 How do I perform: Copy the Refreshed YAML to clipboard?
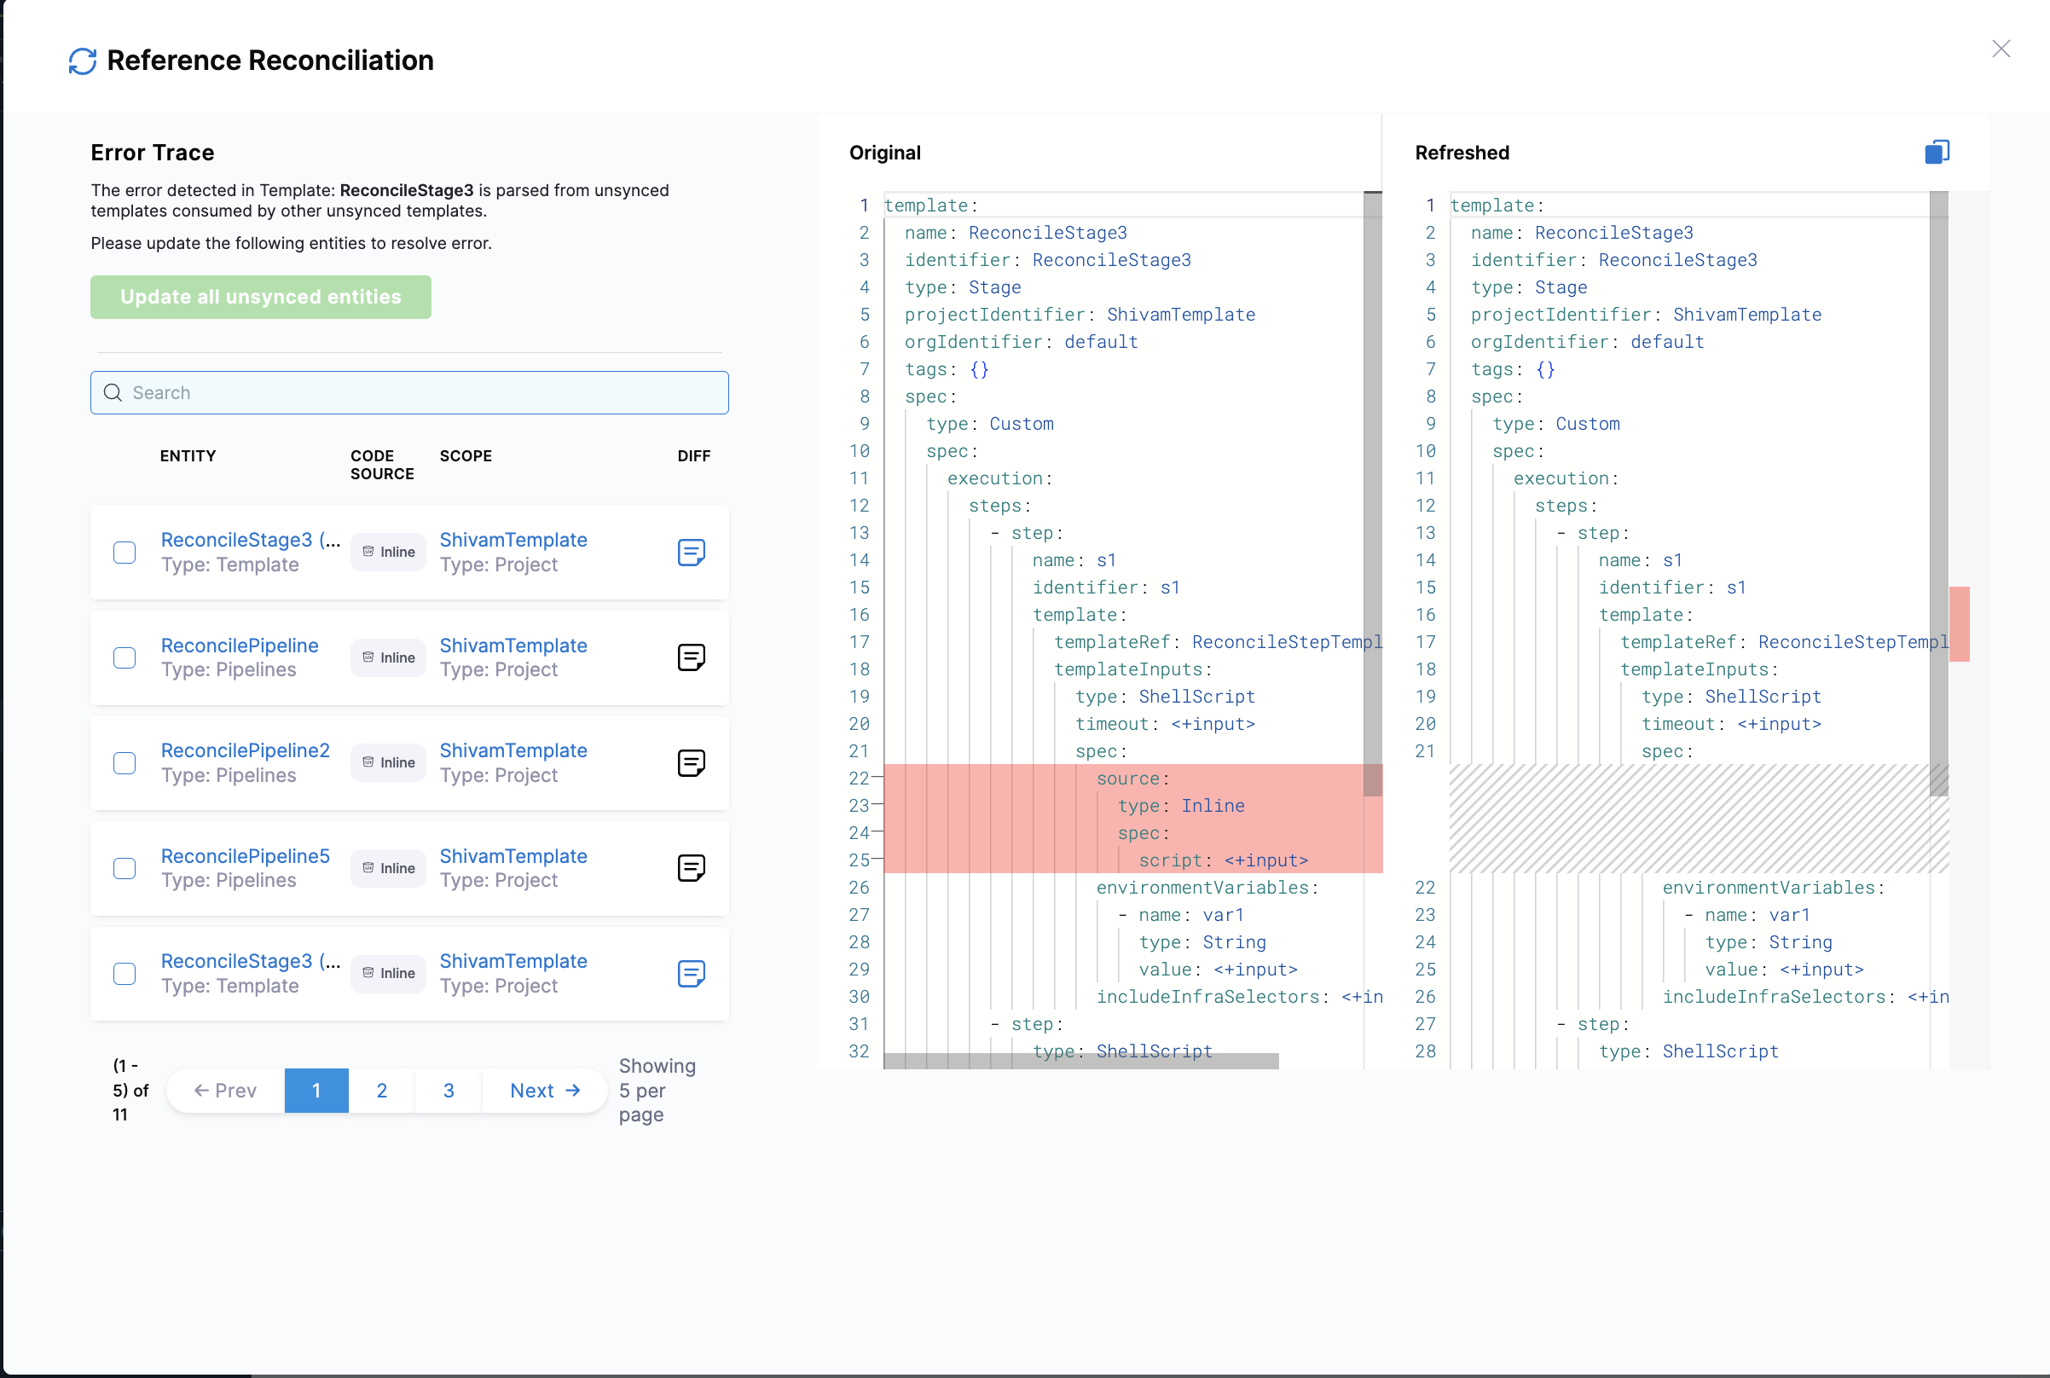click(x=1937, y=152)
